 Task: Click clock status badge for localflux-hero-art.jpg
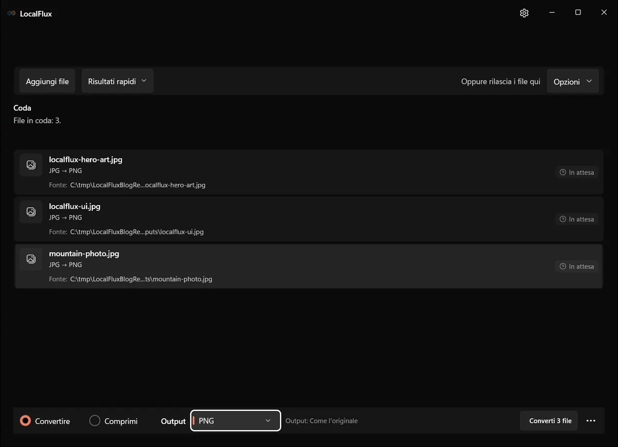577,172
